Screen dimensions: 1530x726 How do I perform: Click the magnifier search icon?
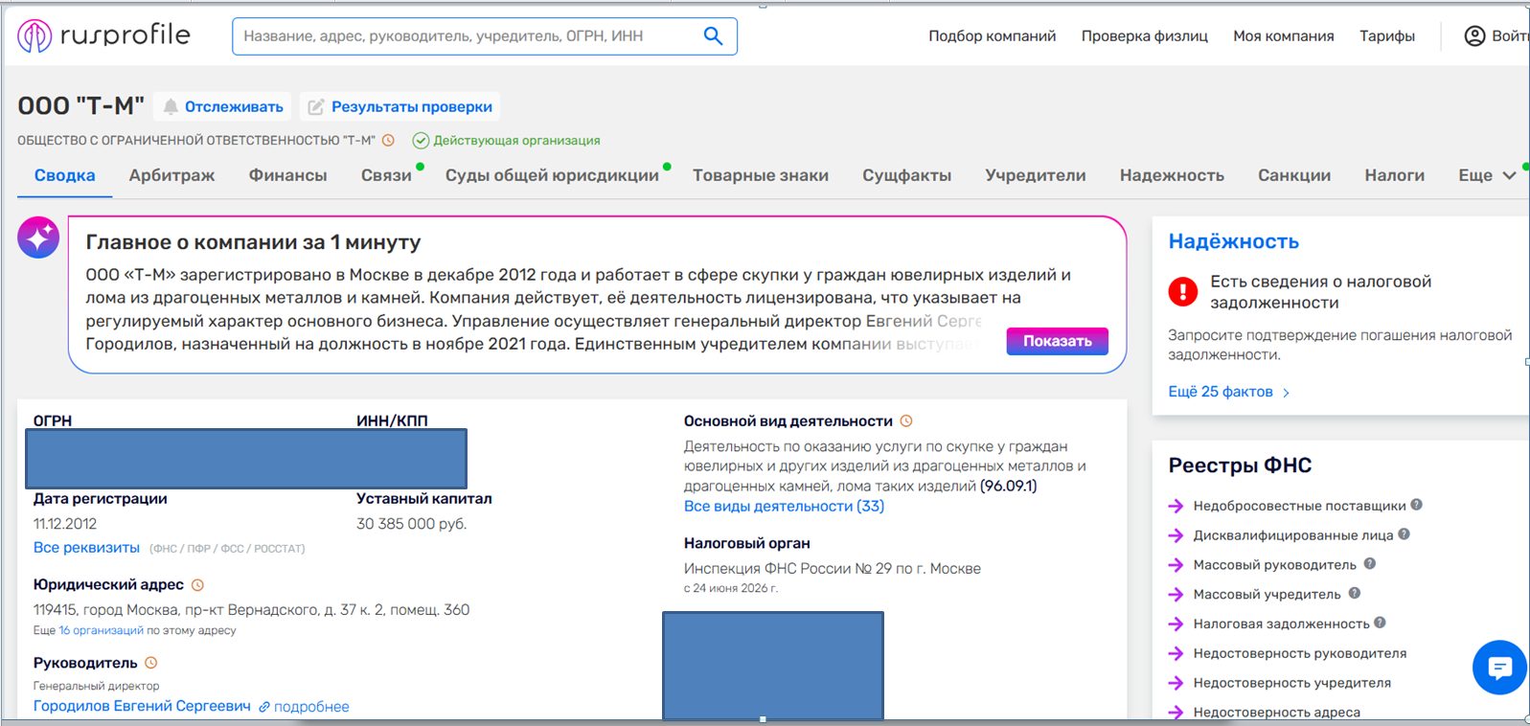pos(713,36)
